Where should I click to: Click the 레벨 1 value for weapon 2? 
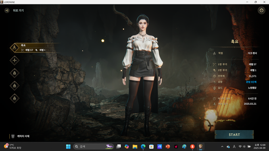[253, 70]
